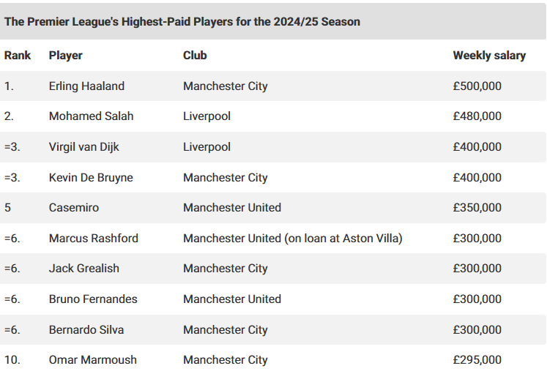Viewport: 547px width, 374px height.
Task: Select the Bernardo Silva cell
Action: tap(86, 330)
